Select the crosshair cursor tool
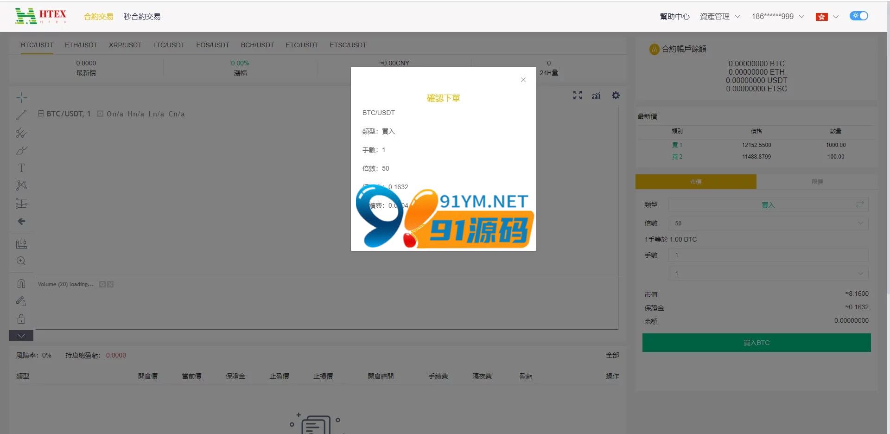Image resolution: width=890 pixels, height=434 pixels. pyautogui.click(x=21, y=97)
